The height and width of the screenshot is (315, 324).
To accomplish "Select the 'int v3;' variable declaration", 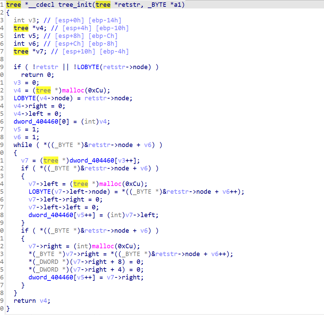I will coord(26,20).
